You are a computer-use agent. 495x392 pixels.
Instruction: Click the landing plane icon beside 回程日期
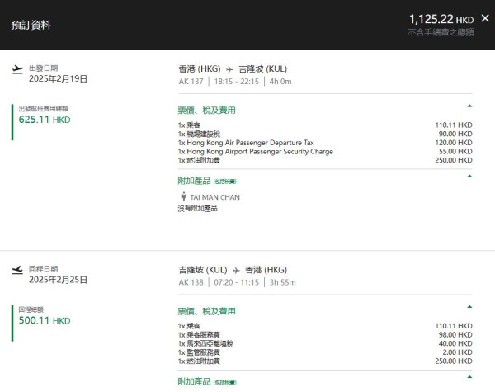click(x=18, y=270)
